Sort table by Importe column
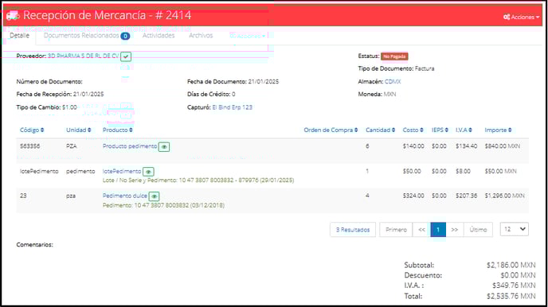The height and width of the screenshot is (307, 548). pyautogui.click(x=498, y=130)
